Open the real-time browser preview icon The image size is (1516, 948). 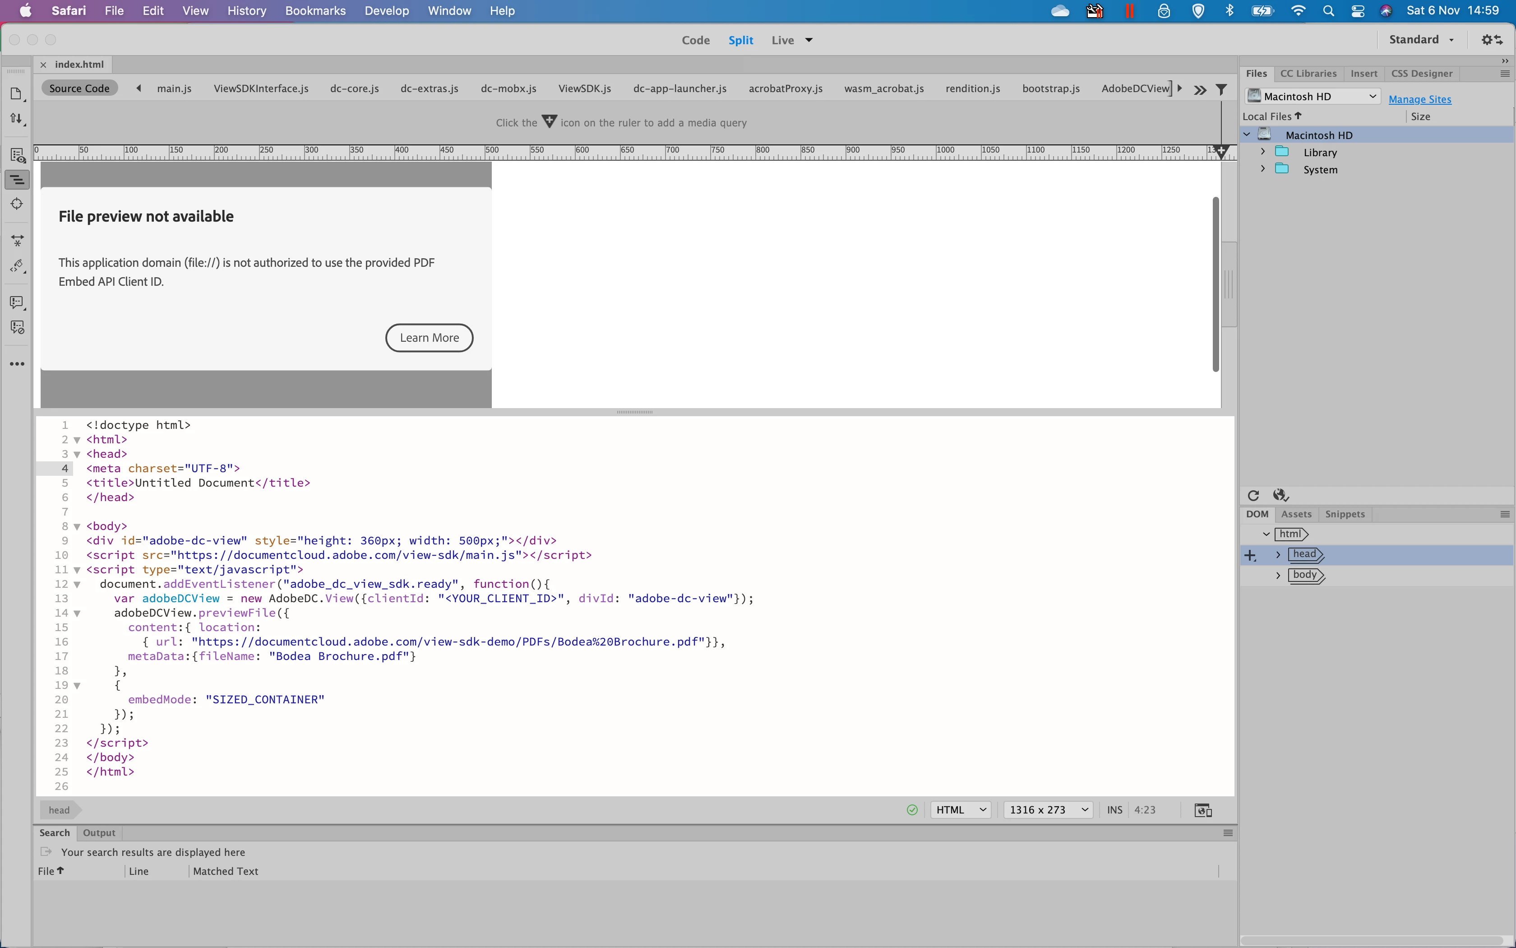(x=1203, y=810)
